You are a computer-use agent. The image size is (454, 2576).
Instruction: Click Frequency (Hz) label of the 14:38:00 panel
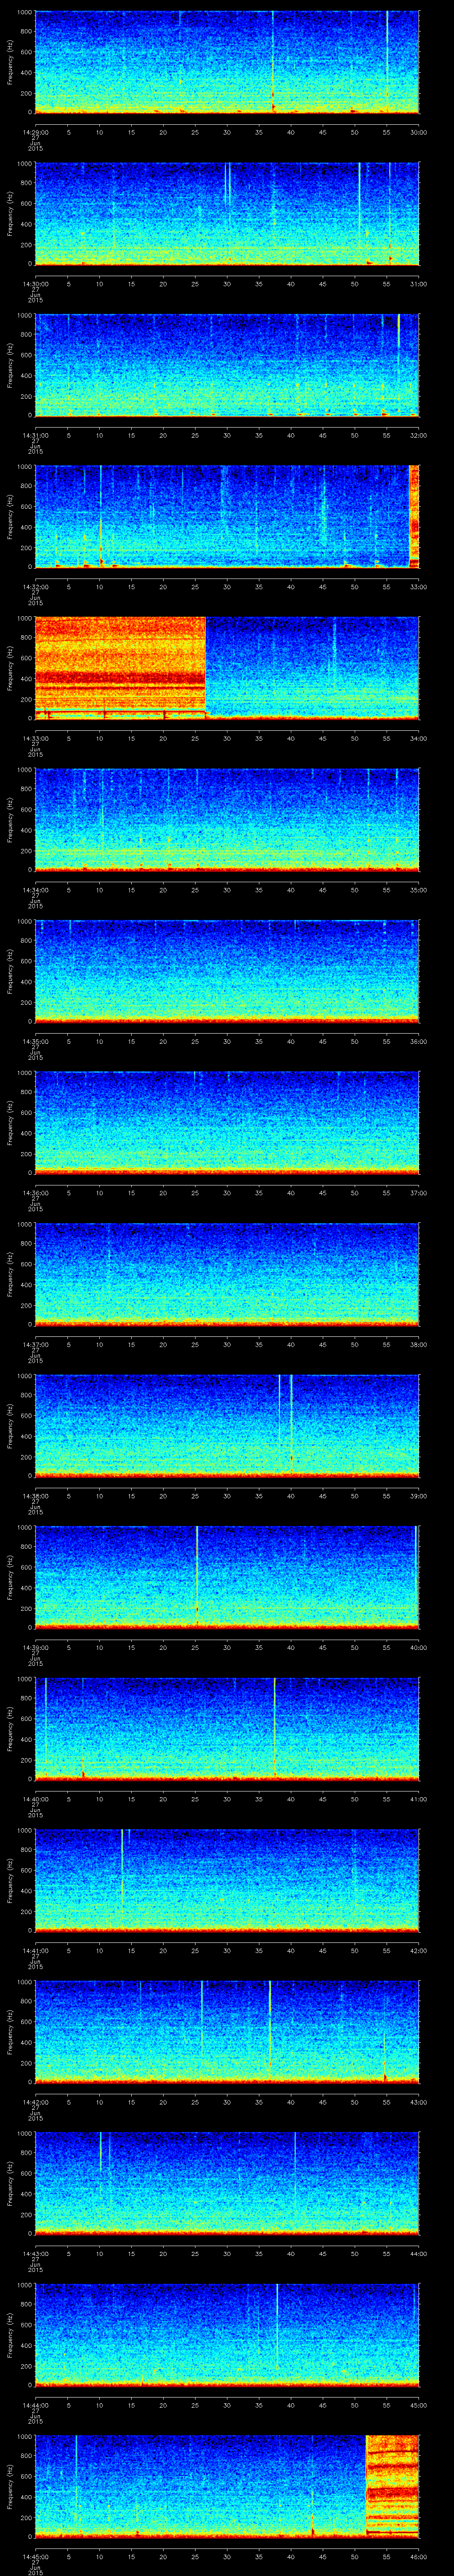click(x=10, y=1426)
